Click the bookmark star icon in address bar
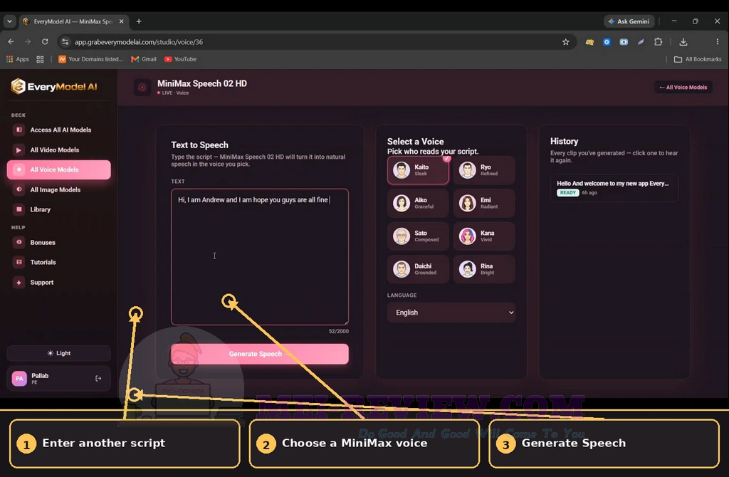729x477 pixels. click(x=565, y=42)
